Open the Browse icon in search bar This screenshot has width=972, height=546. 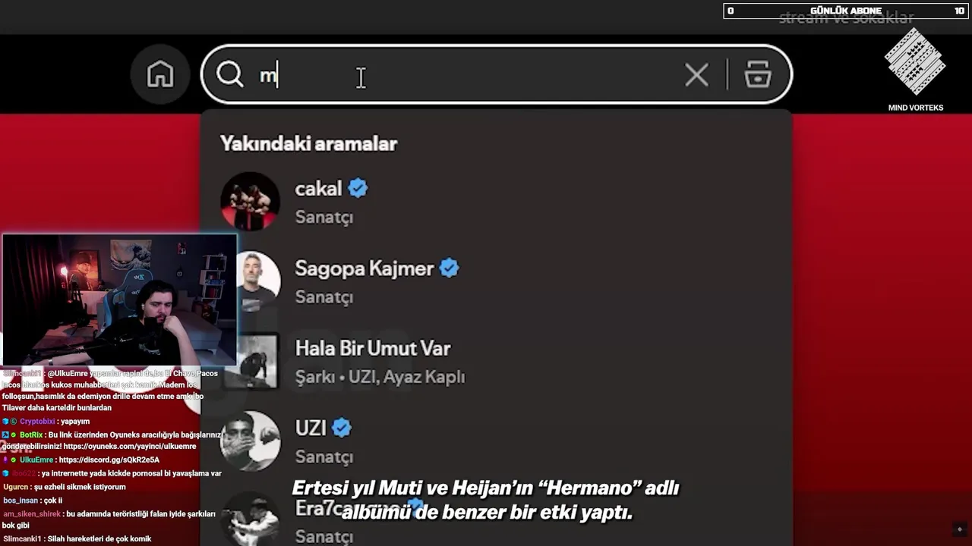pyautogui.click(x=758, y=74)
